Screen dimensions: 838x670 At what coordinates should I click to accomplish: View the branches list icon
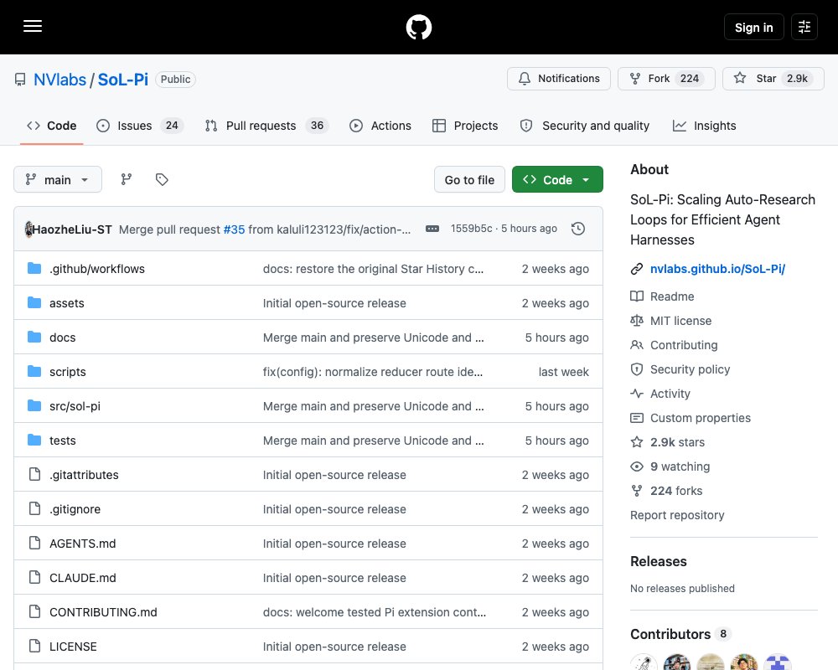pos(127,179)
